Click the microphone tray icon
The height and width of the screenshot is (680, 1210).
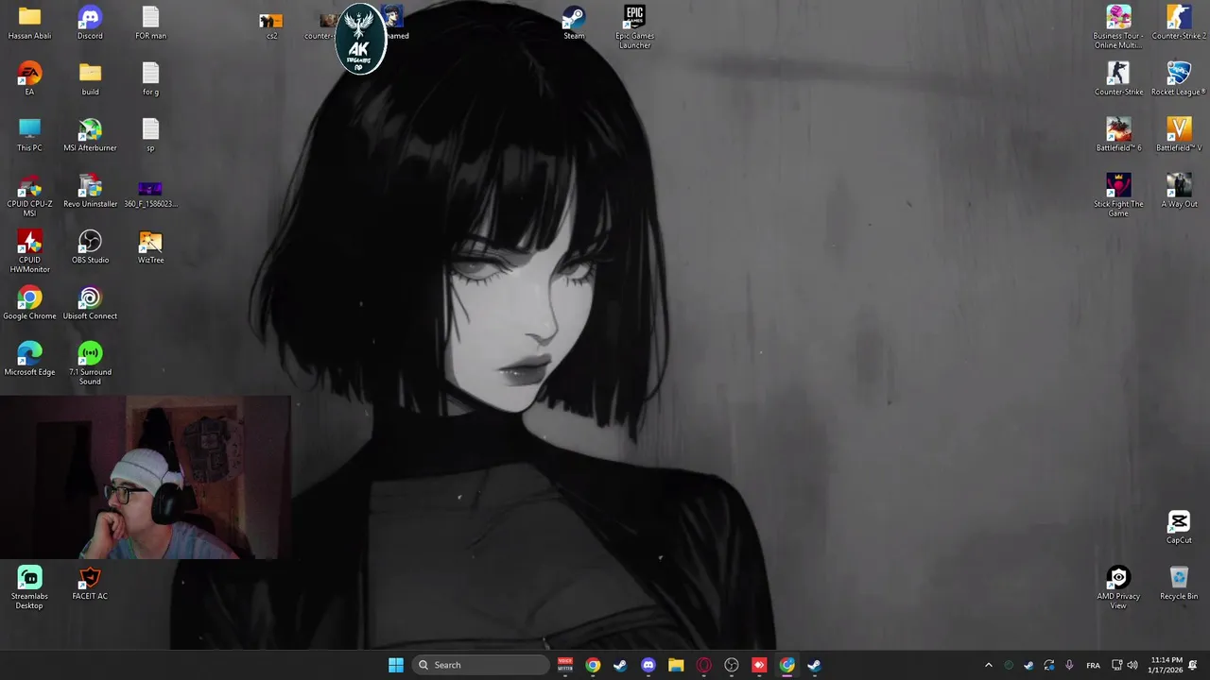tap(1069, 665)
